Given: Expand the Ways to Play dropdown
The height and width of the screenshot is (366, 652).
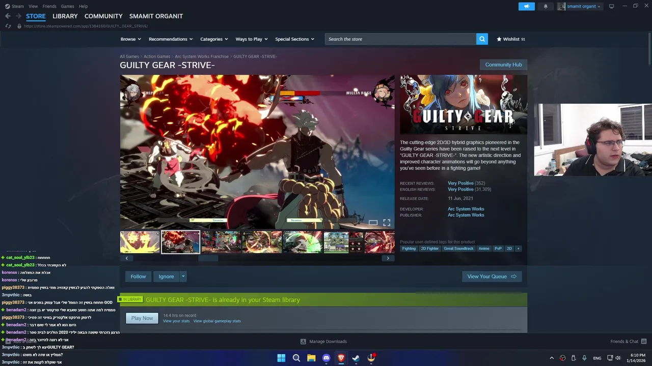Looking at the screenshot, I should tap(252, 39).
